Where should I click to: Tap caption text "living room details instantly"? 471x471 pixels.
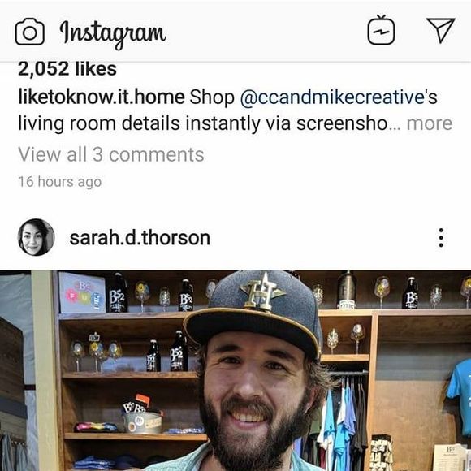[139, 123]
